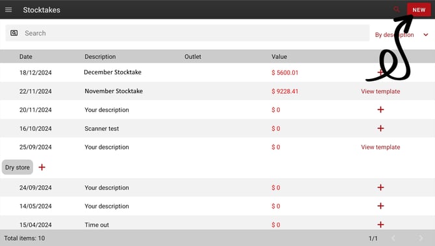Go to next page arrow
The height and width of the screenshot is (246, 435).
421,238
